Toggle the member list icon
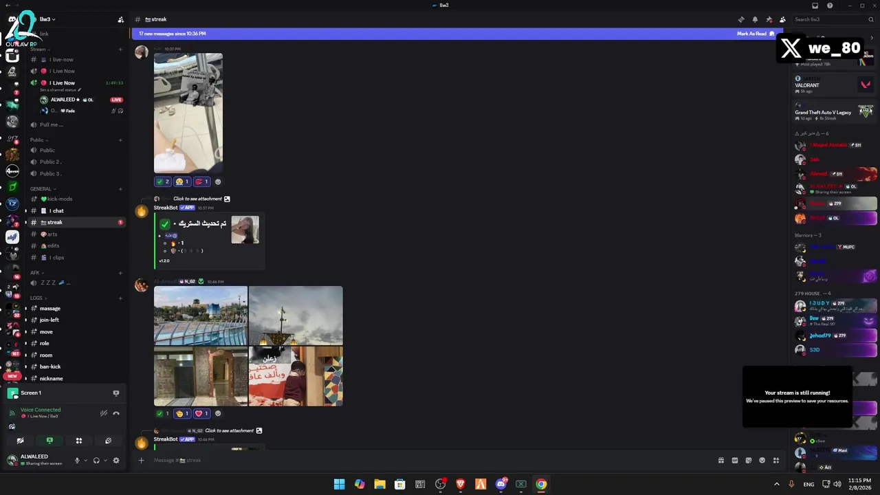The height and width of the screenshot is (495, 880). pyautogui.click(x=782, y=19)
